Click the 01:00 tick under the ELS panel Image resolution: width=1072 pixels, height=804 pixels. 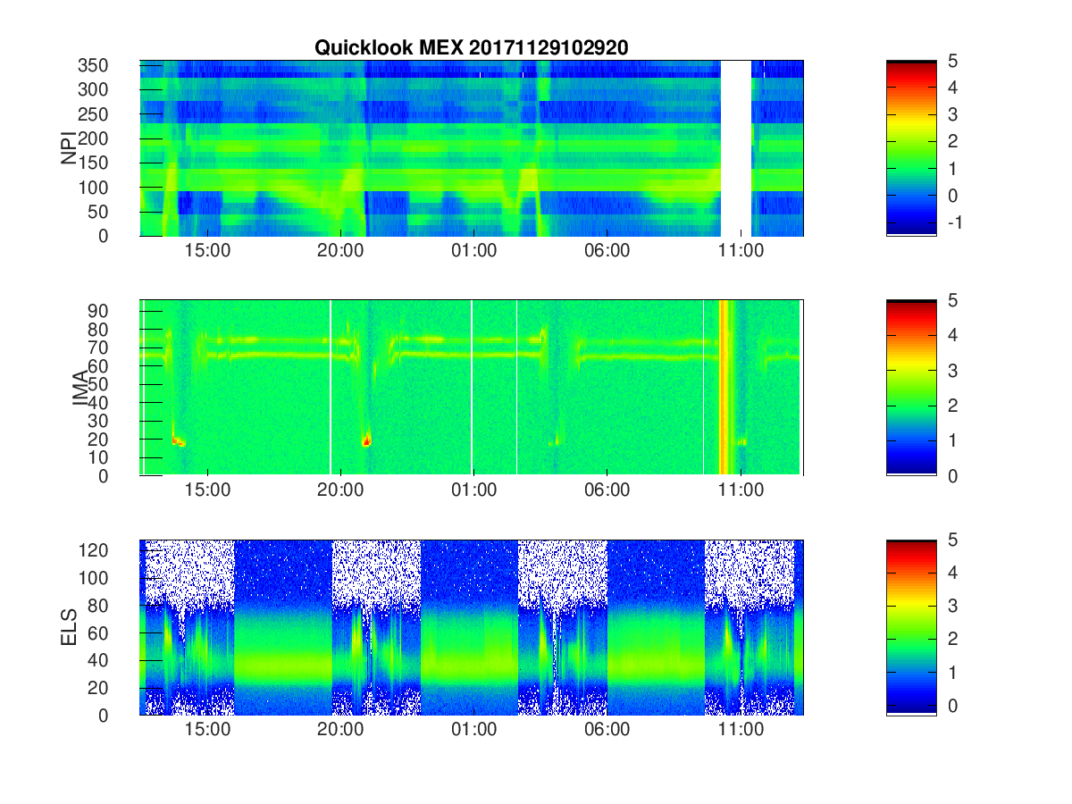click(x=473, y=730)
